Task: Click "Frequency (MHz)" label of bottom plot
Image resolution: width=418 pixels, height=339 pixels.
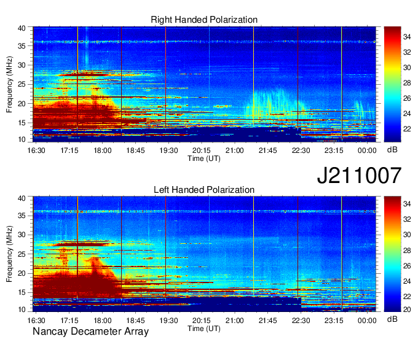Action: tap(9, 254)
